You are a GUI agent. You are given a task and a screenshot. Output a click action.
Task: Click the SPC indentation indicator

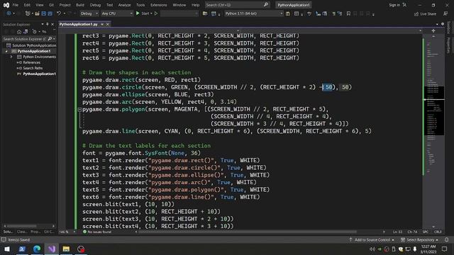[426, 232]
